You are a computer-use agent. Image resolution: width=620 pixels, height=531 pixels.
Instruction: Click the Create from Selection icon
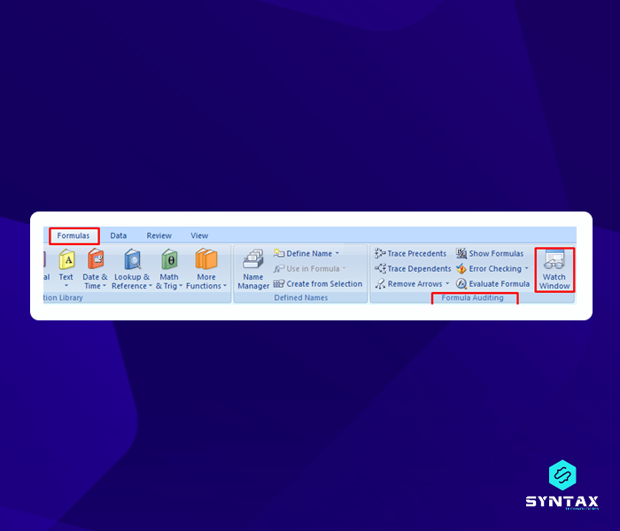click(x=279, y=284)
